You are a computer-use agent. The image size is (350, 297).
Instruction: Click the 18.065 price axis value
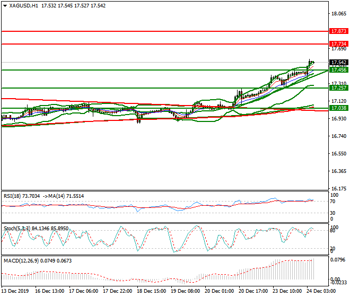[339, 14]
